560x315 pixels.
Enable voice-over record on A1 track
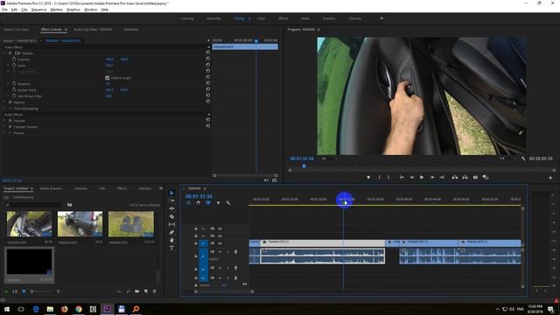point(235,252)
